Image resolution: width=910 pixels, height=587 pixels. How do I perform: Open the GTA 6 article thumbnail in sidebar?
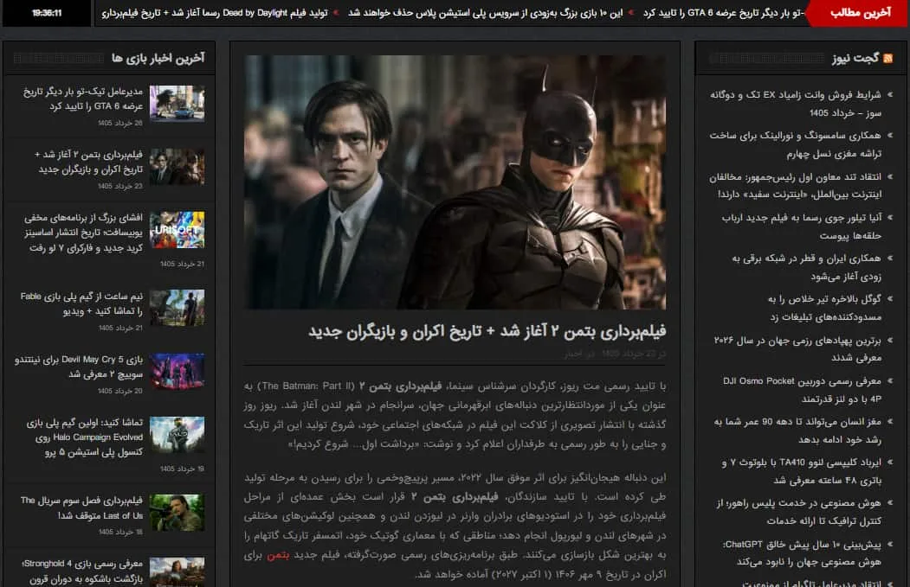177,103
